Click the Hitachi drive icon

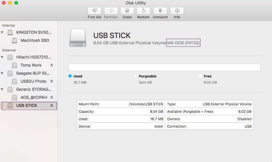(x=10, y=57)
